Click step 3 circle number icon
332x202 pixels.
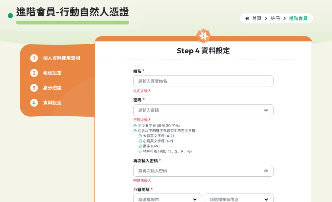point(34,88)
